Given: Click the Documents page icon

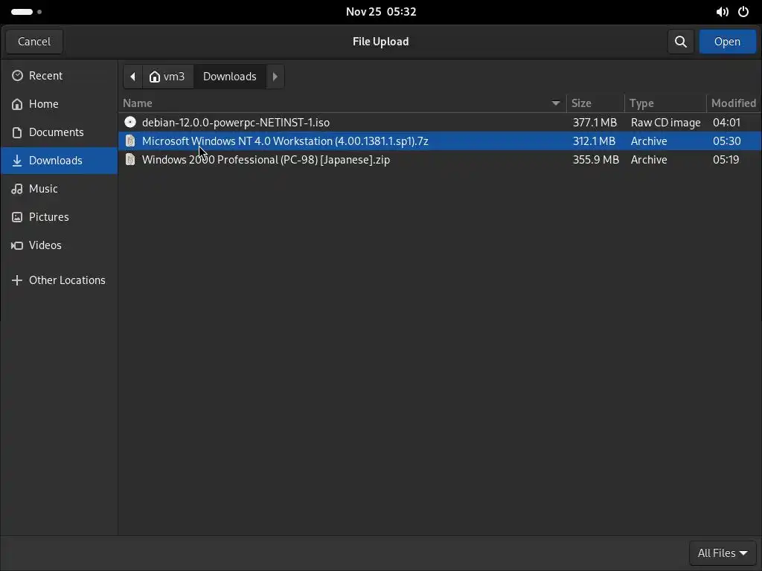Looking at the screenshot, I should coord(17,132).
